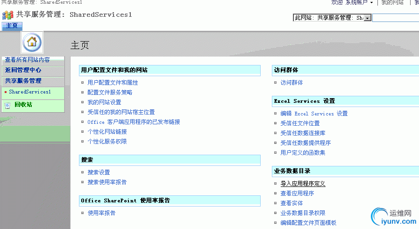This screenshot has height=229, width=419.
Task: Open 搜索使用率报告
Action: (107, 182)
